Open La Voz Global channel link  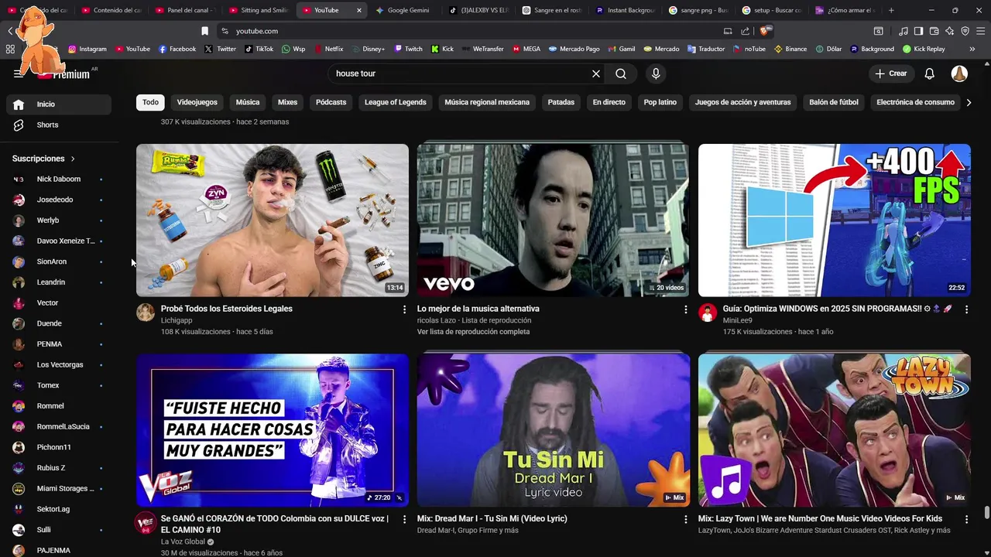pyautogui.click(x=183, y=542)
